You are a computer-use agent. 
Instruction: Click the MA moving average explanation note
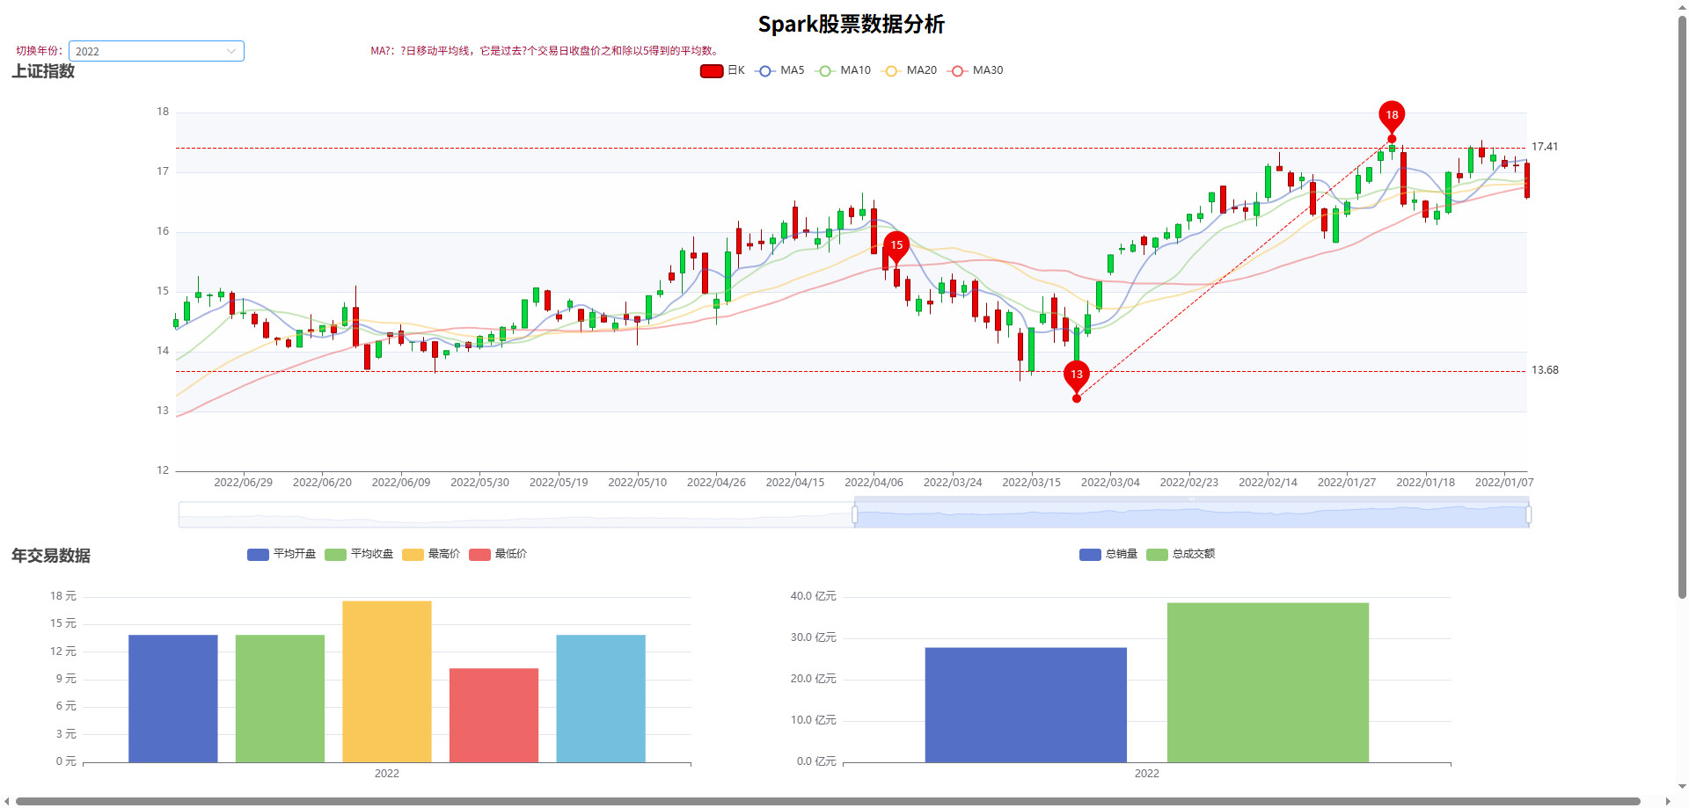tap(546, 51)
